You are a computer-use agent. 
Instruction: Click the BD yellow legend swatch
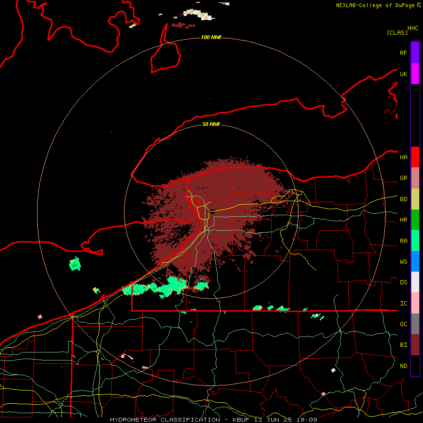click(415, 199)
